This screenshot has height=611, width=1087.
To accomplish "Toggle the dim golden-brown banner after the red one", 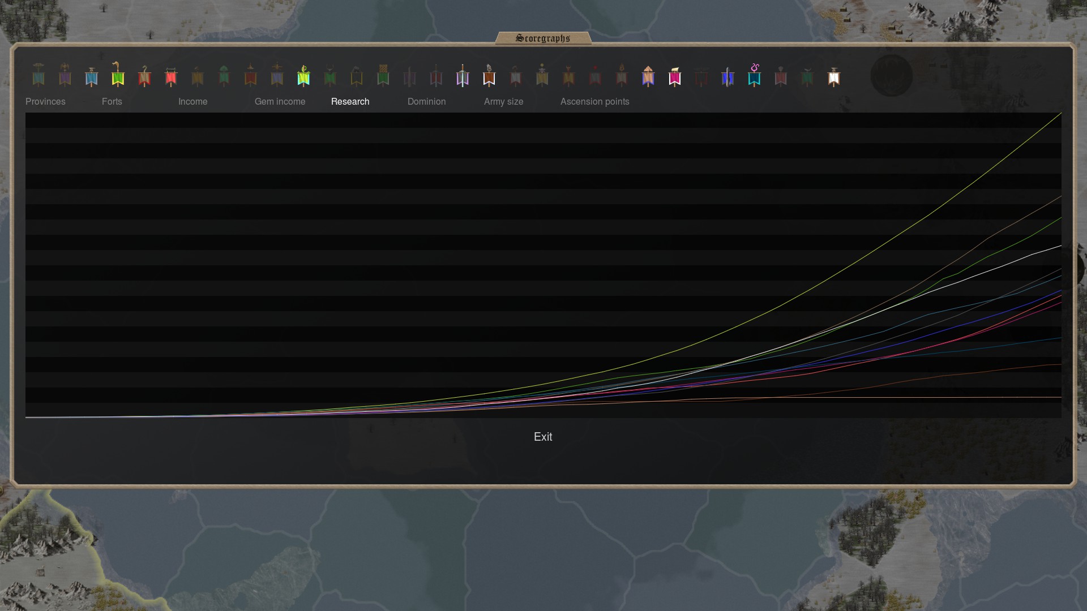I will (198, 76).
